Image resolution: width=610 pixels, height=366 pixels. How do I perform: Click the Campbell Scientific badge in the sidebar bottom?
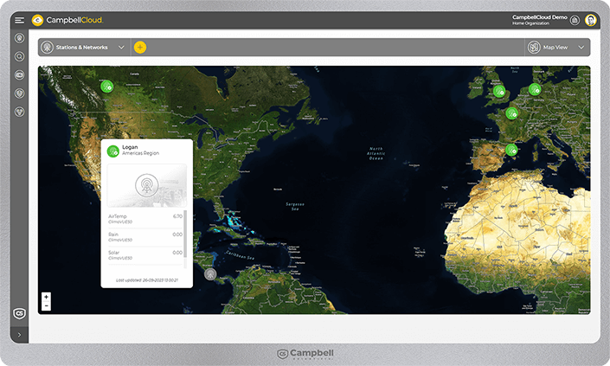19,313
